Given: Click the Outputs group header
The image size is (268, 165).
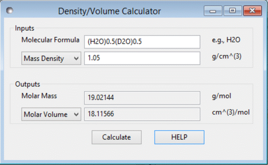Looking at the screenshot, I should point(27,84).
